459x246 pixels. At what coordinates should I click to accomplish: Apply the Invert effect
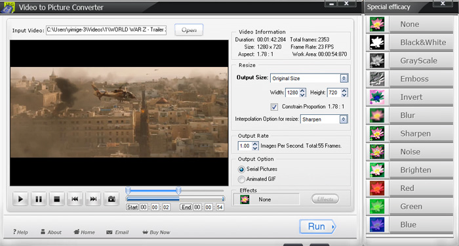click(x=421, y=97)
